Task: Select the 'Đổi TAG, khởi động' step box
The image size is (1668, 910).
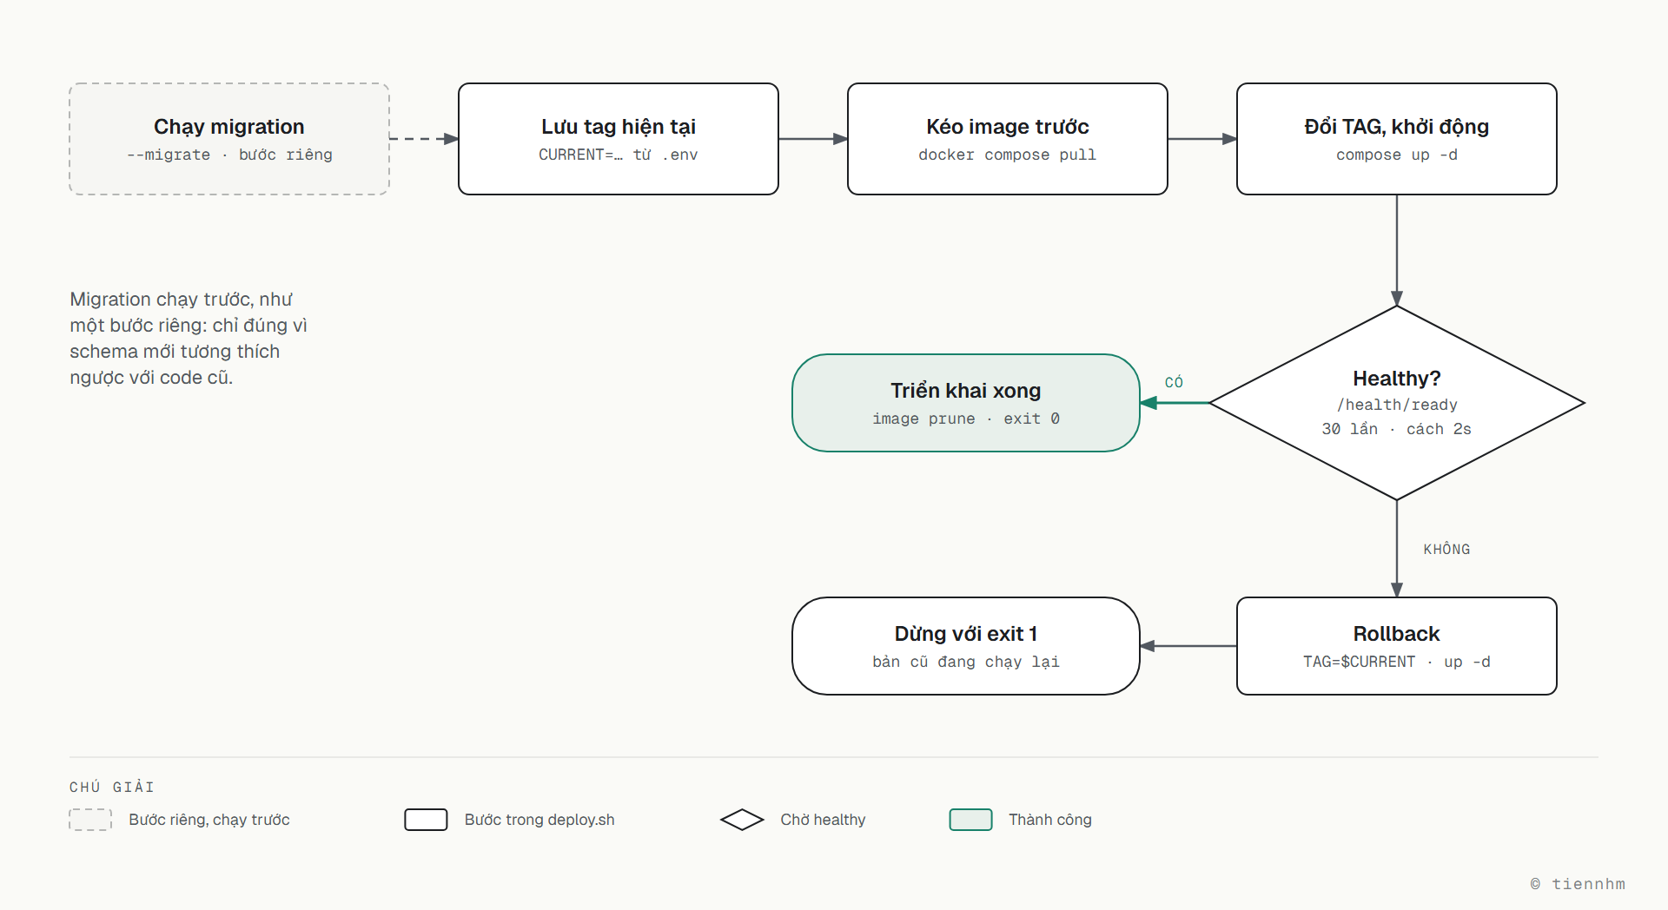Action: (1397, 139)
